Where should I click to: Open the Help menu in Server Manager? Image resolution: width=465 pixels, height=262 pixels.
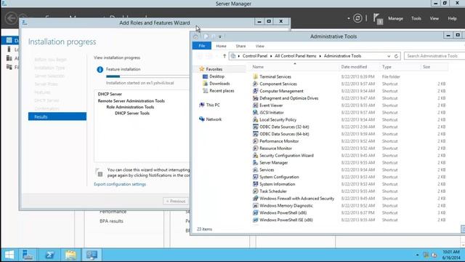[452, 18]
